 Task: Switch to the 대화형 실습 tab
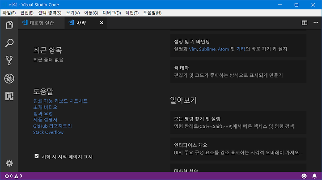pyautogui.click(x=42, y=23)
